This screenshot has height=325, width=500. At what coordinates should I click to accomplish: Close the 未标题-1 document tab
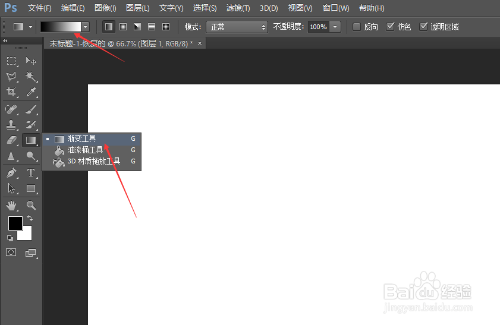pos(200,43)
